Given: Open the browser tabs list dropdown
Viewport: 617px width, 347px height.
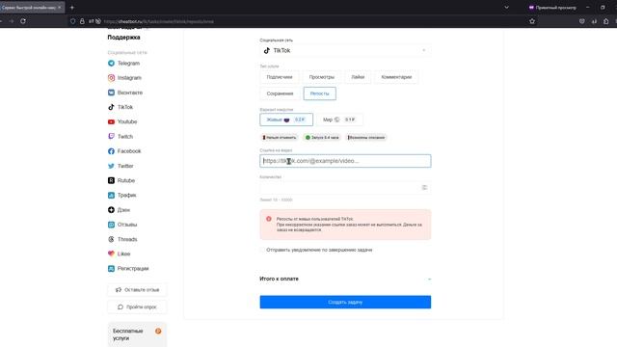Looking at the screenshot, I should pos(506,8).
